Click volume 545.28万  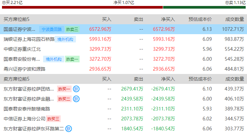[x=234, y=59]
